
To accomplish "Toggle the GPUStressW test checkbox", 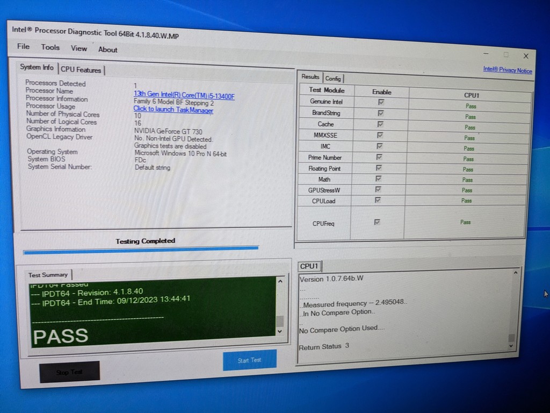I will tap(378, 189).
